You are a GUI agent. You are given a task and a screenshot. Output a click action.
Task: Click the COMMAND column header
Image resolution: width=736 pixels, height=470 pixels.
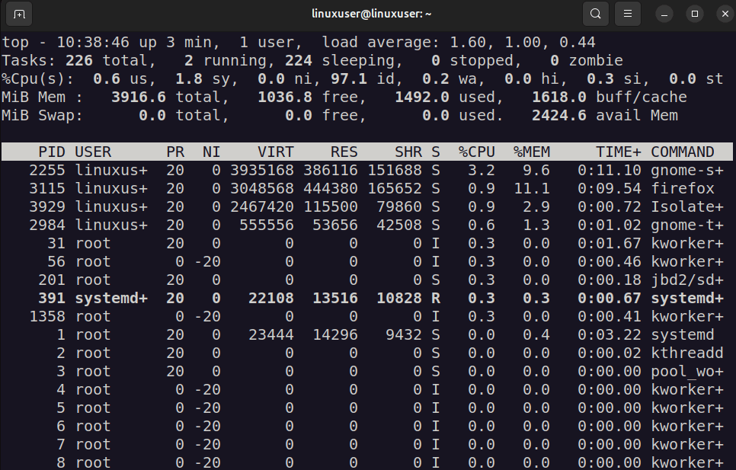click(x=683, y=152)
